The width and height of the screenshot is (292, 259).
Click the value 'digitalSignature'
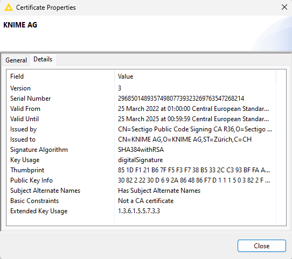[x=140, y=160]
